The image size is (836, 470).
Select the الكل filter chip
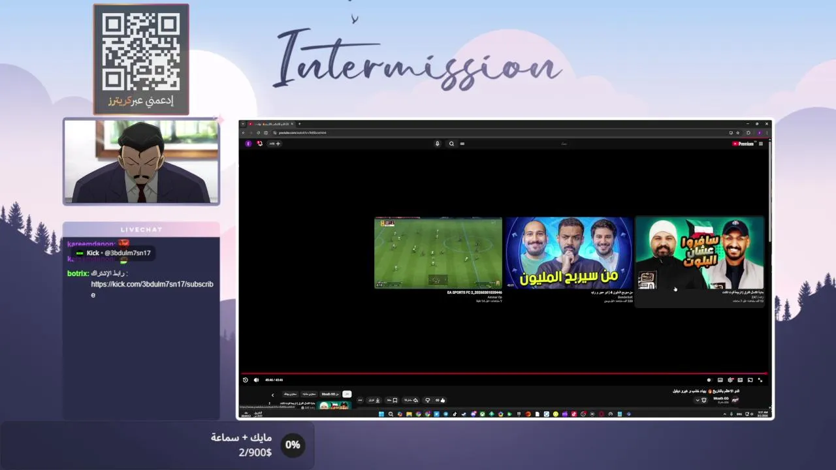point(347,394)
